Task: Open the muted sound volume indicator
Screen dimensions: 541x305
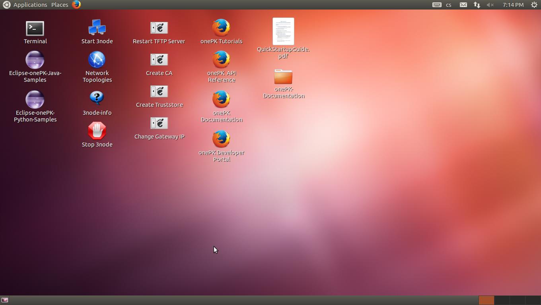Action: [x=490, y=5]
